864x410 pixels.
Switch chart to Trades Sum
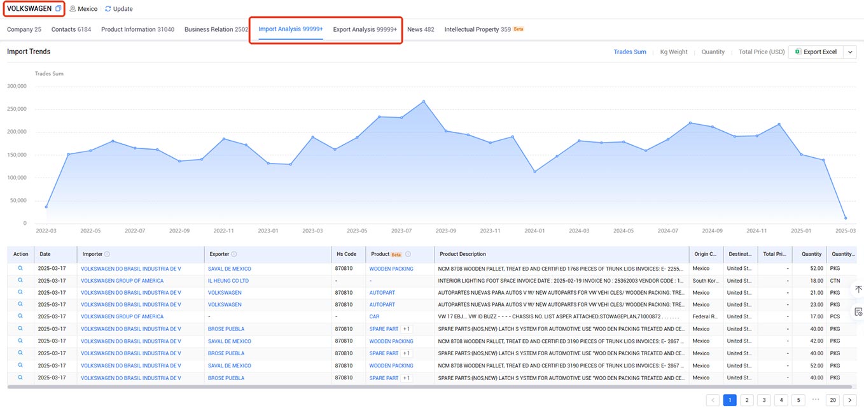(630, 52)
